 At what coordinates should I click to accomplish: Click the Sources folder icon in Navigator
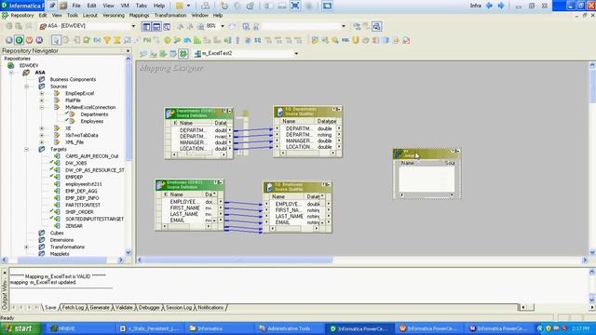coord(41,87)
